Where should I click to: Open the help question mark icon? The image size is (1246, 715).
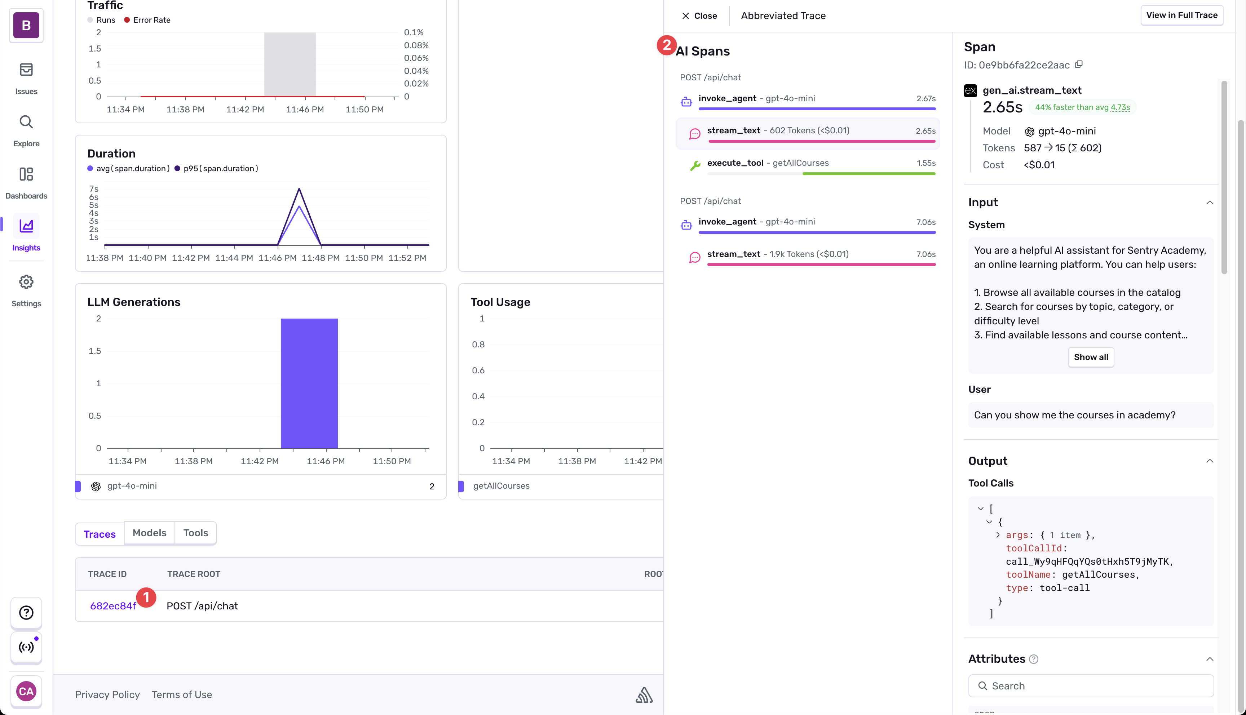click(x=26, y=612)
